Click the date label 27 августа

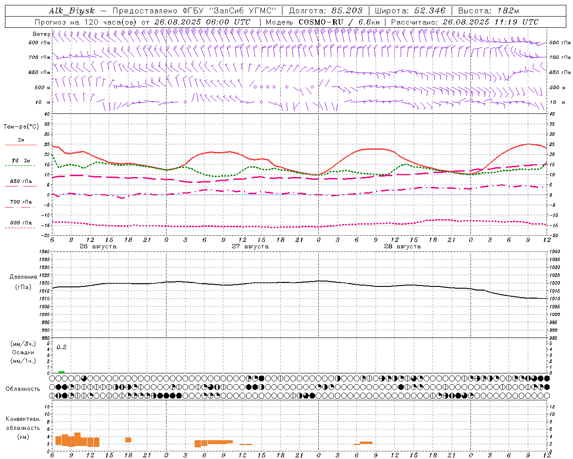[x=250, y=247]
